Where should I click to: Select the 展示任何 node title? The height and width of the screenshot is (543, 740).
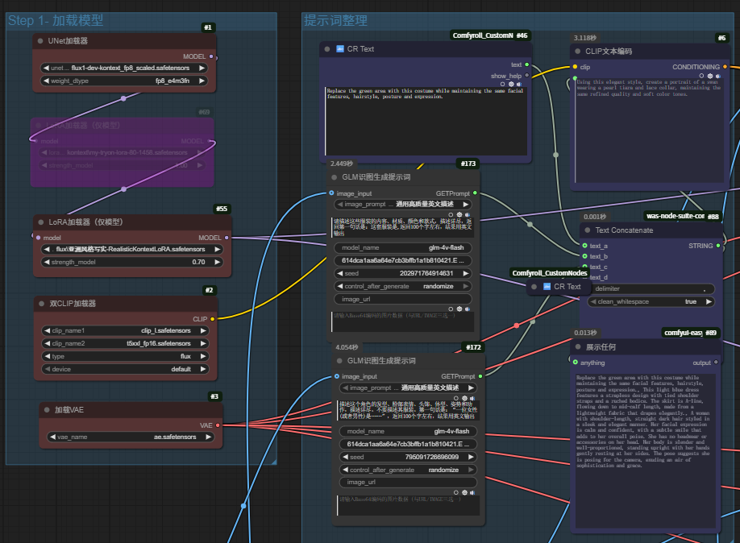click(601, 346)
